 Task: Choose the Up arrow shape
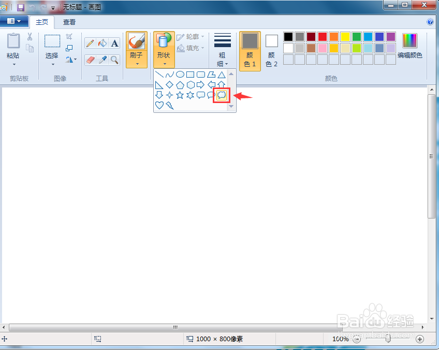tap(222, 84)
